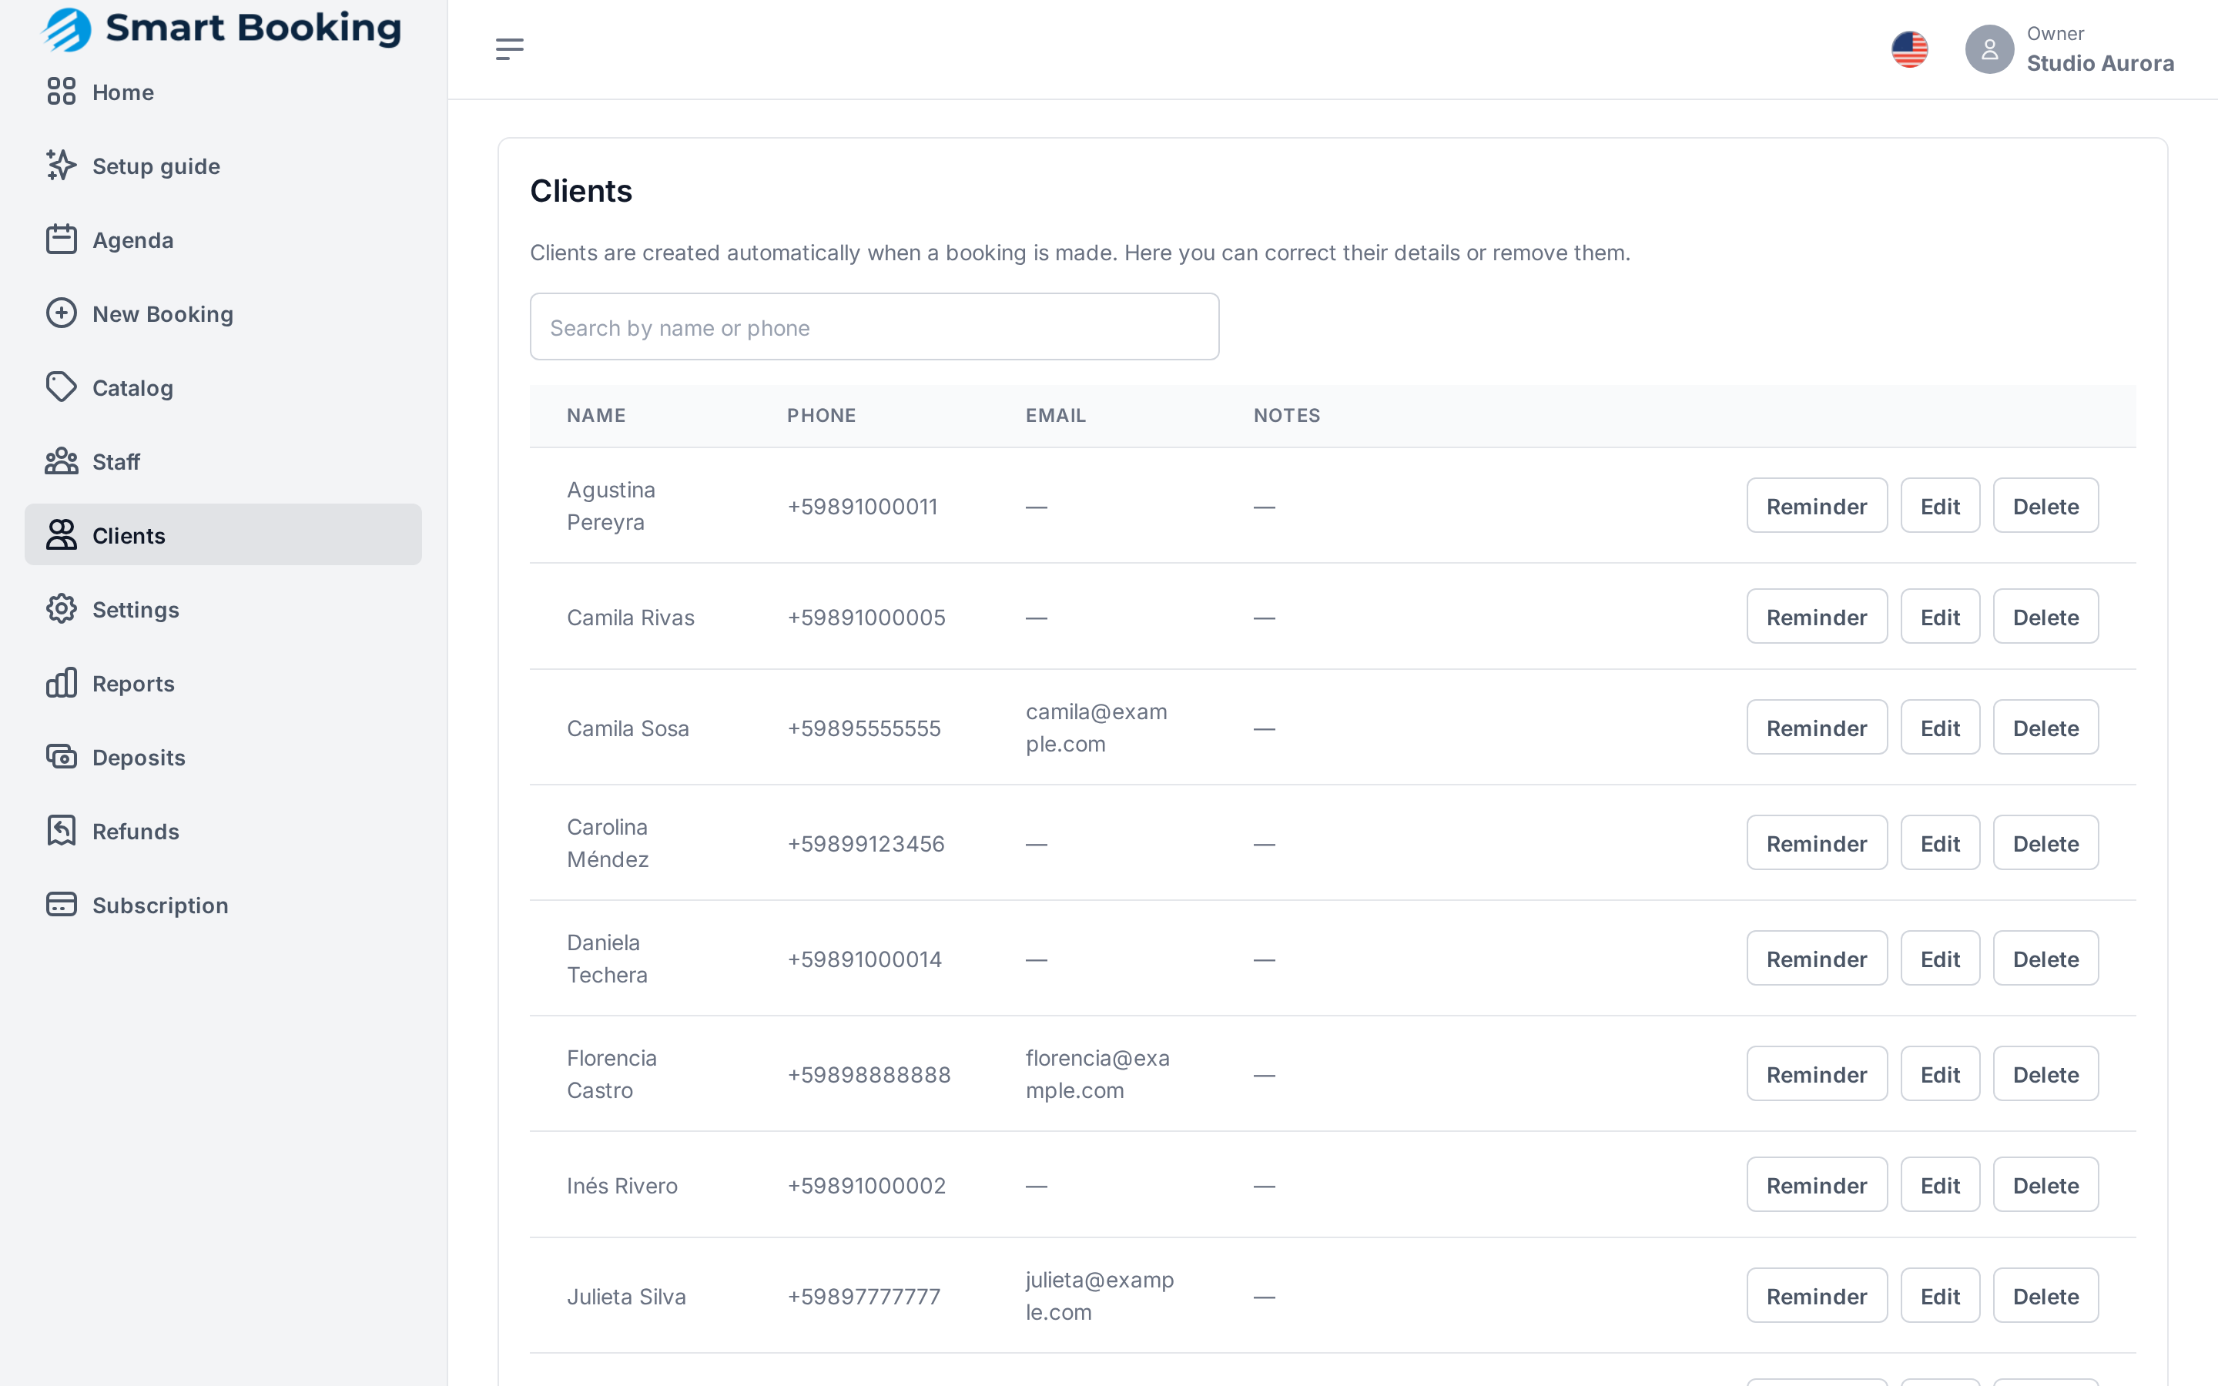Screen dimensions: 2218x1386
Task: Click the user avatar icon
Action: 1988,49
